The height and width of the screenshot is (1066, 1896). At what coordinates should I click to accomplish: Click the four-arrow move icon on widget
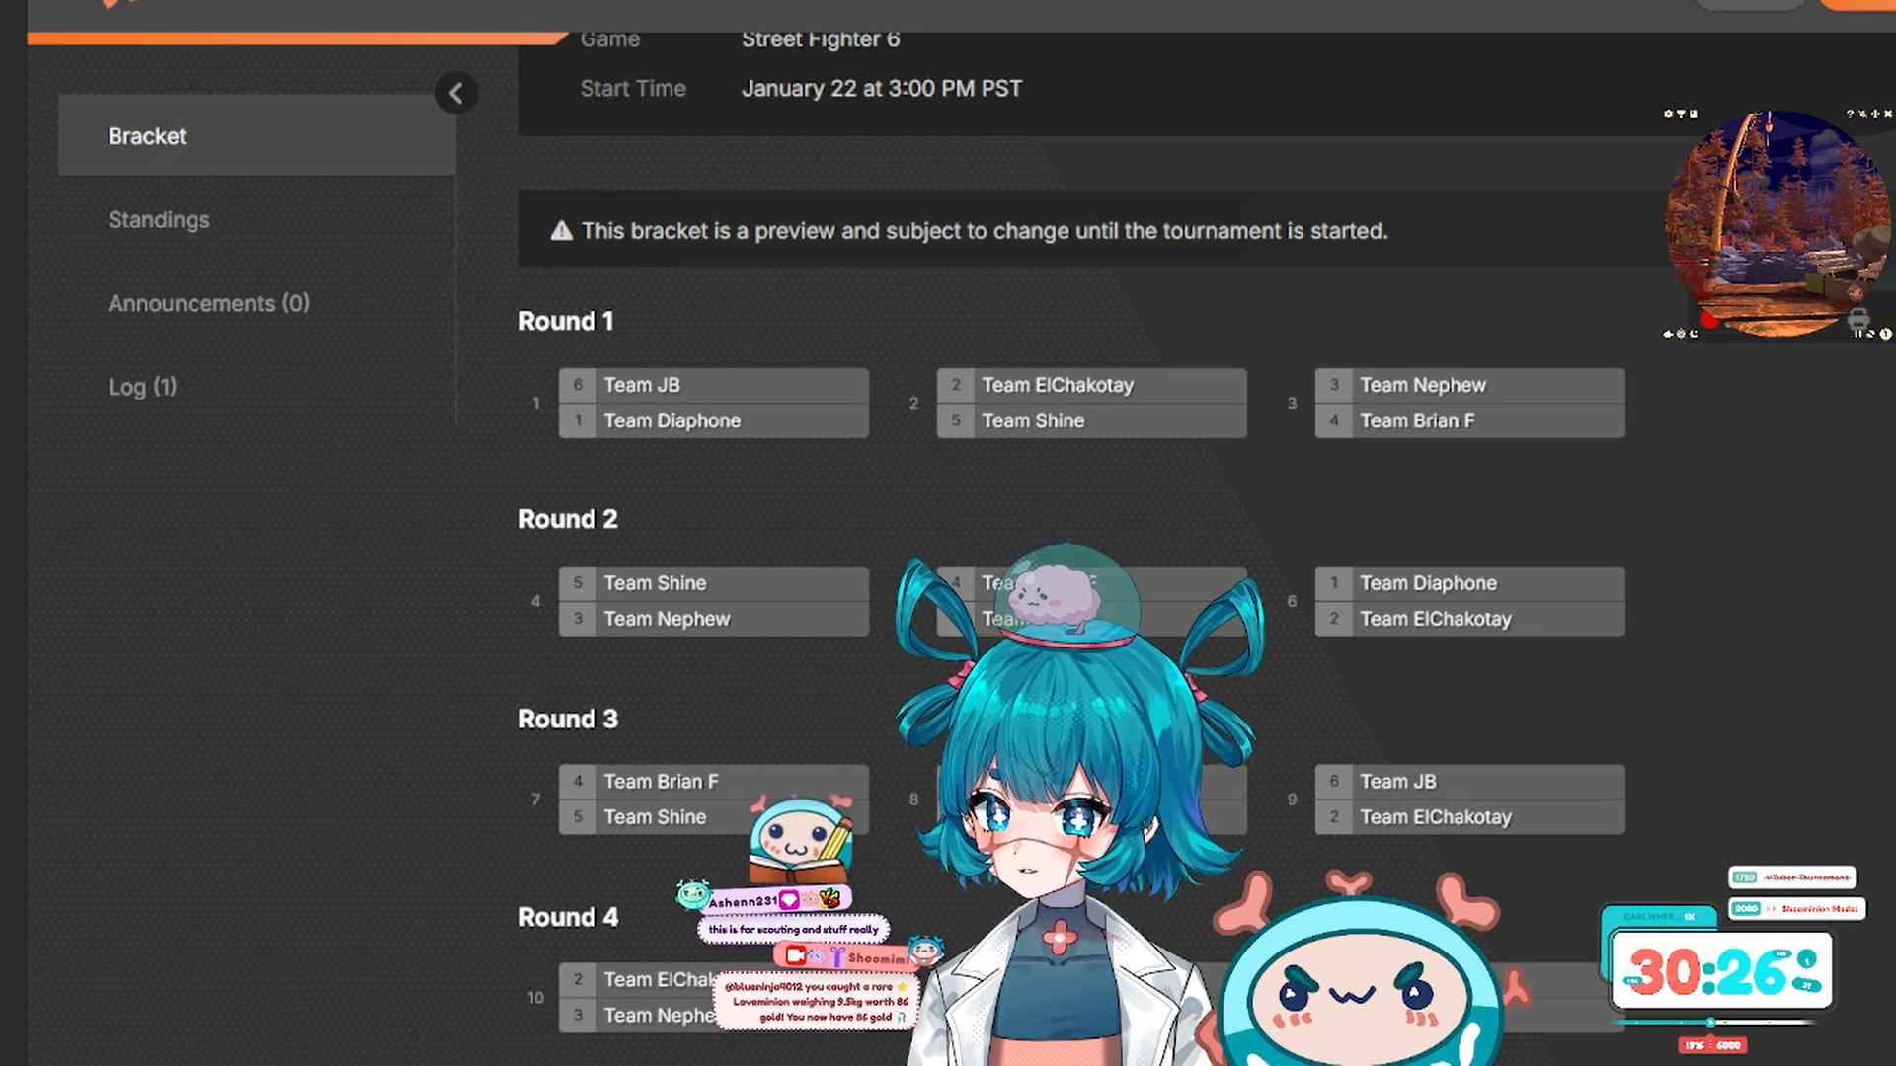(x=1875, y=114)
